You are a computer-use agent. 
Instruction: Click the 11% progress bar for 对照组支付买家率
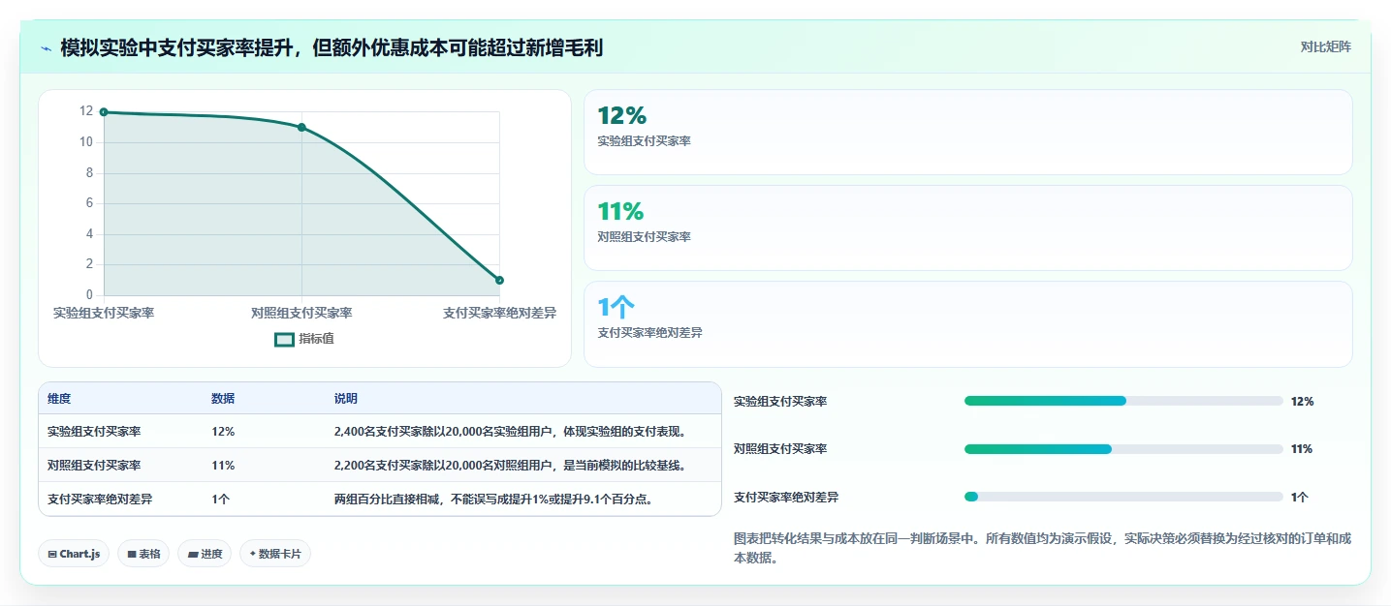tap(1123, 449)
